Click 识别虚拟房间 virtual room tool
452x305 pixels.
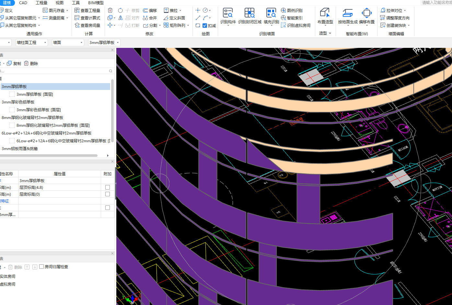coord(296,26)
